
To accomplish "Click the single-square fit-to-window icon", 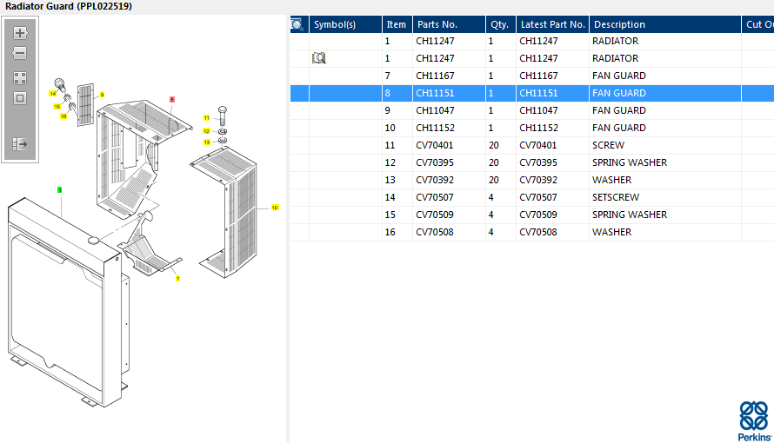I will (20, 98).
